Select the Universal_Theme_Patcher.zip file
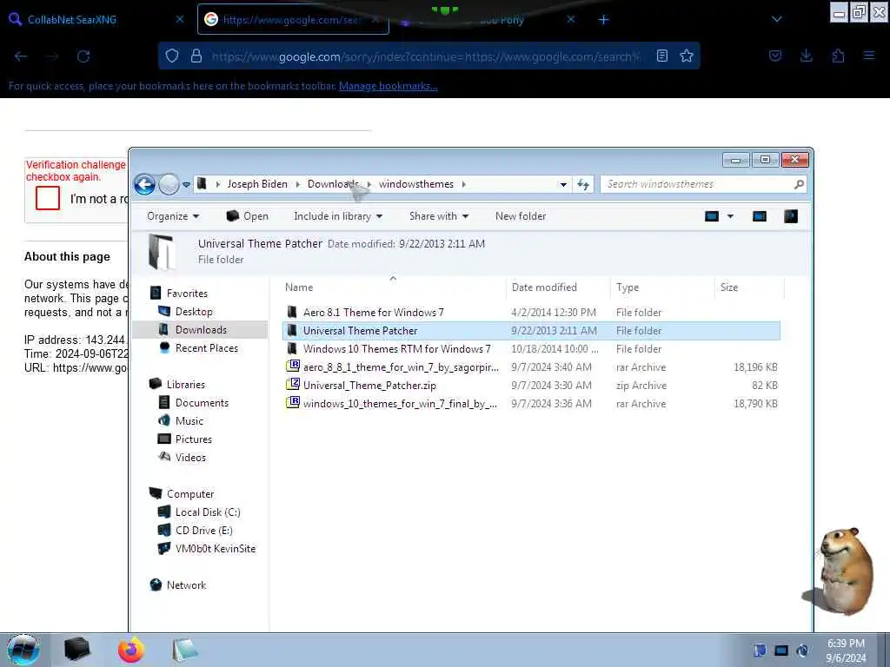890x667 pixels. [x=531, y=385]
